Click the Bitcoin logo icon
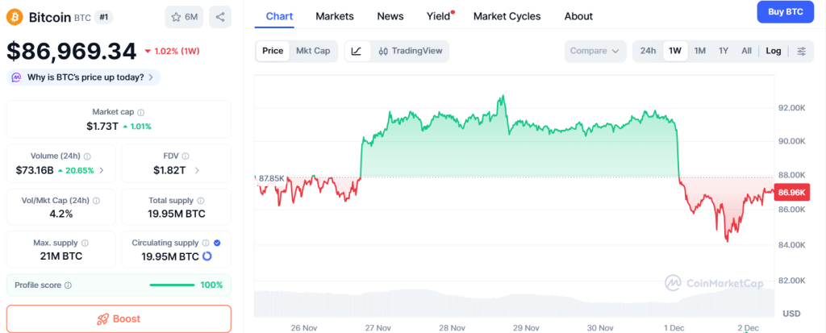The width and height of the screenshot is (826, 333). pyautogui.click(x=15, y=17)
